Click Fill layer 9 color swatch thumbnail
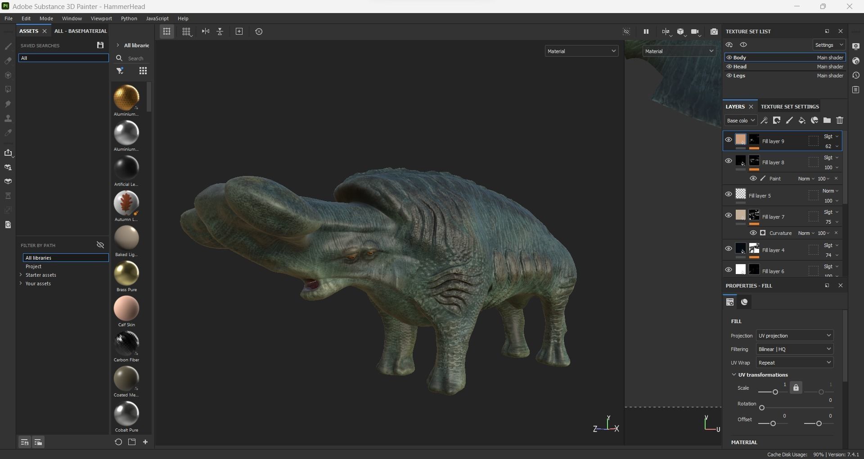 pos(741,139)
